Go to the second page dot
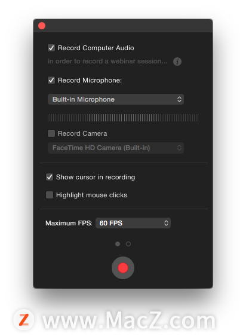The image size is (246, 336). pyautogui.click(x=128, y=244)
